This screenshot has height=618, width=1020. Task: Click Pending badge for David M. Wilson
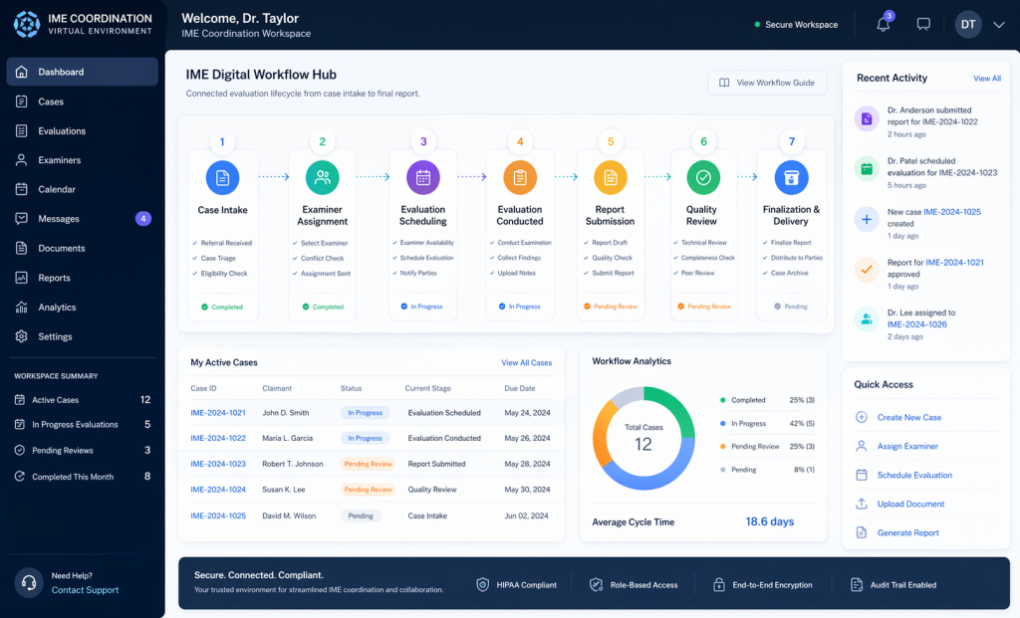coord(361,515)
